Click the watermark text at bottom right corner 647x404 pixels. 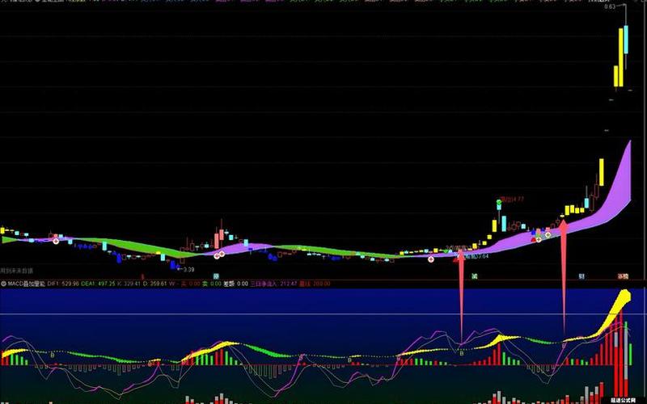[624, 398]
